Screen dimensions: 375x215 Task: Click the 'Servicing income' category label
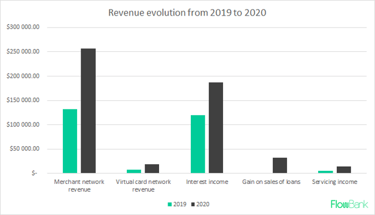coord(334,182)
